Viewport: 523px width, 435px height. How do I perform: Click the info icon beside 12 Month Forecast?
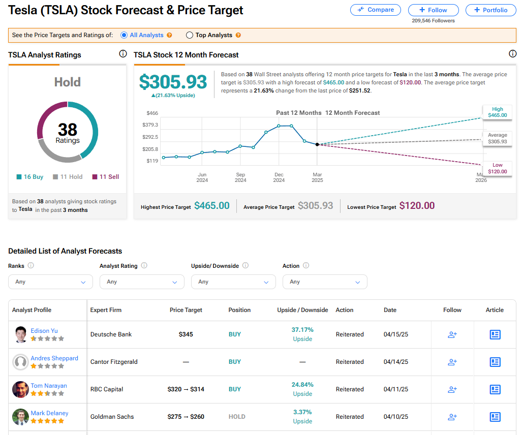[512, 54]
